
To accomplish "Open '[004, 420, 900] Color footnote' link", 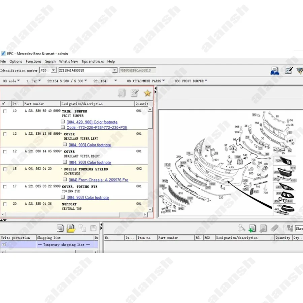I will tap(92, 122).
